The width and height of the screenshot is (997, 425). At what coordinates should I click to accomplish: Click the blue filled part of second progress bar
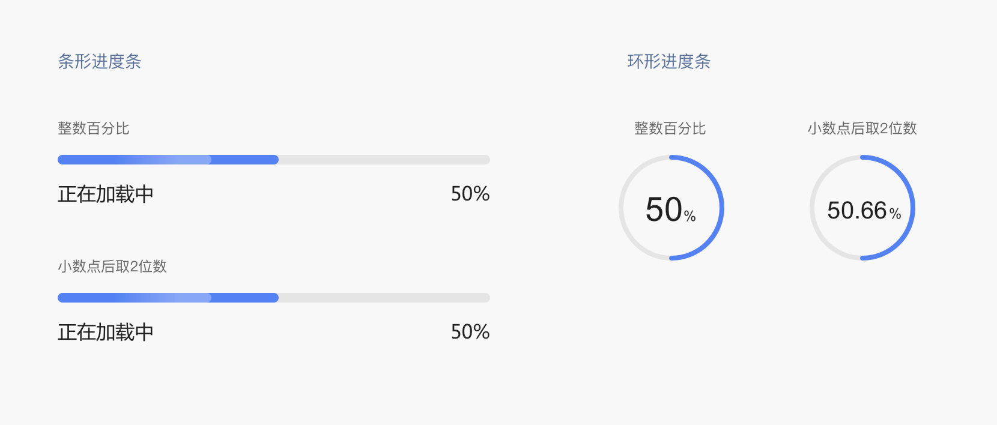pyautogui.click(x=168, y=298)
